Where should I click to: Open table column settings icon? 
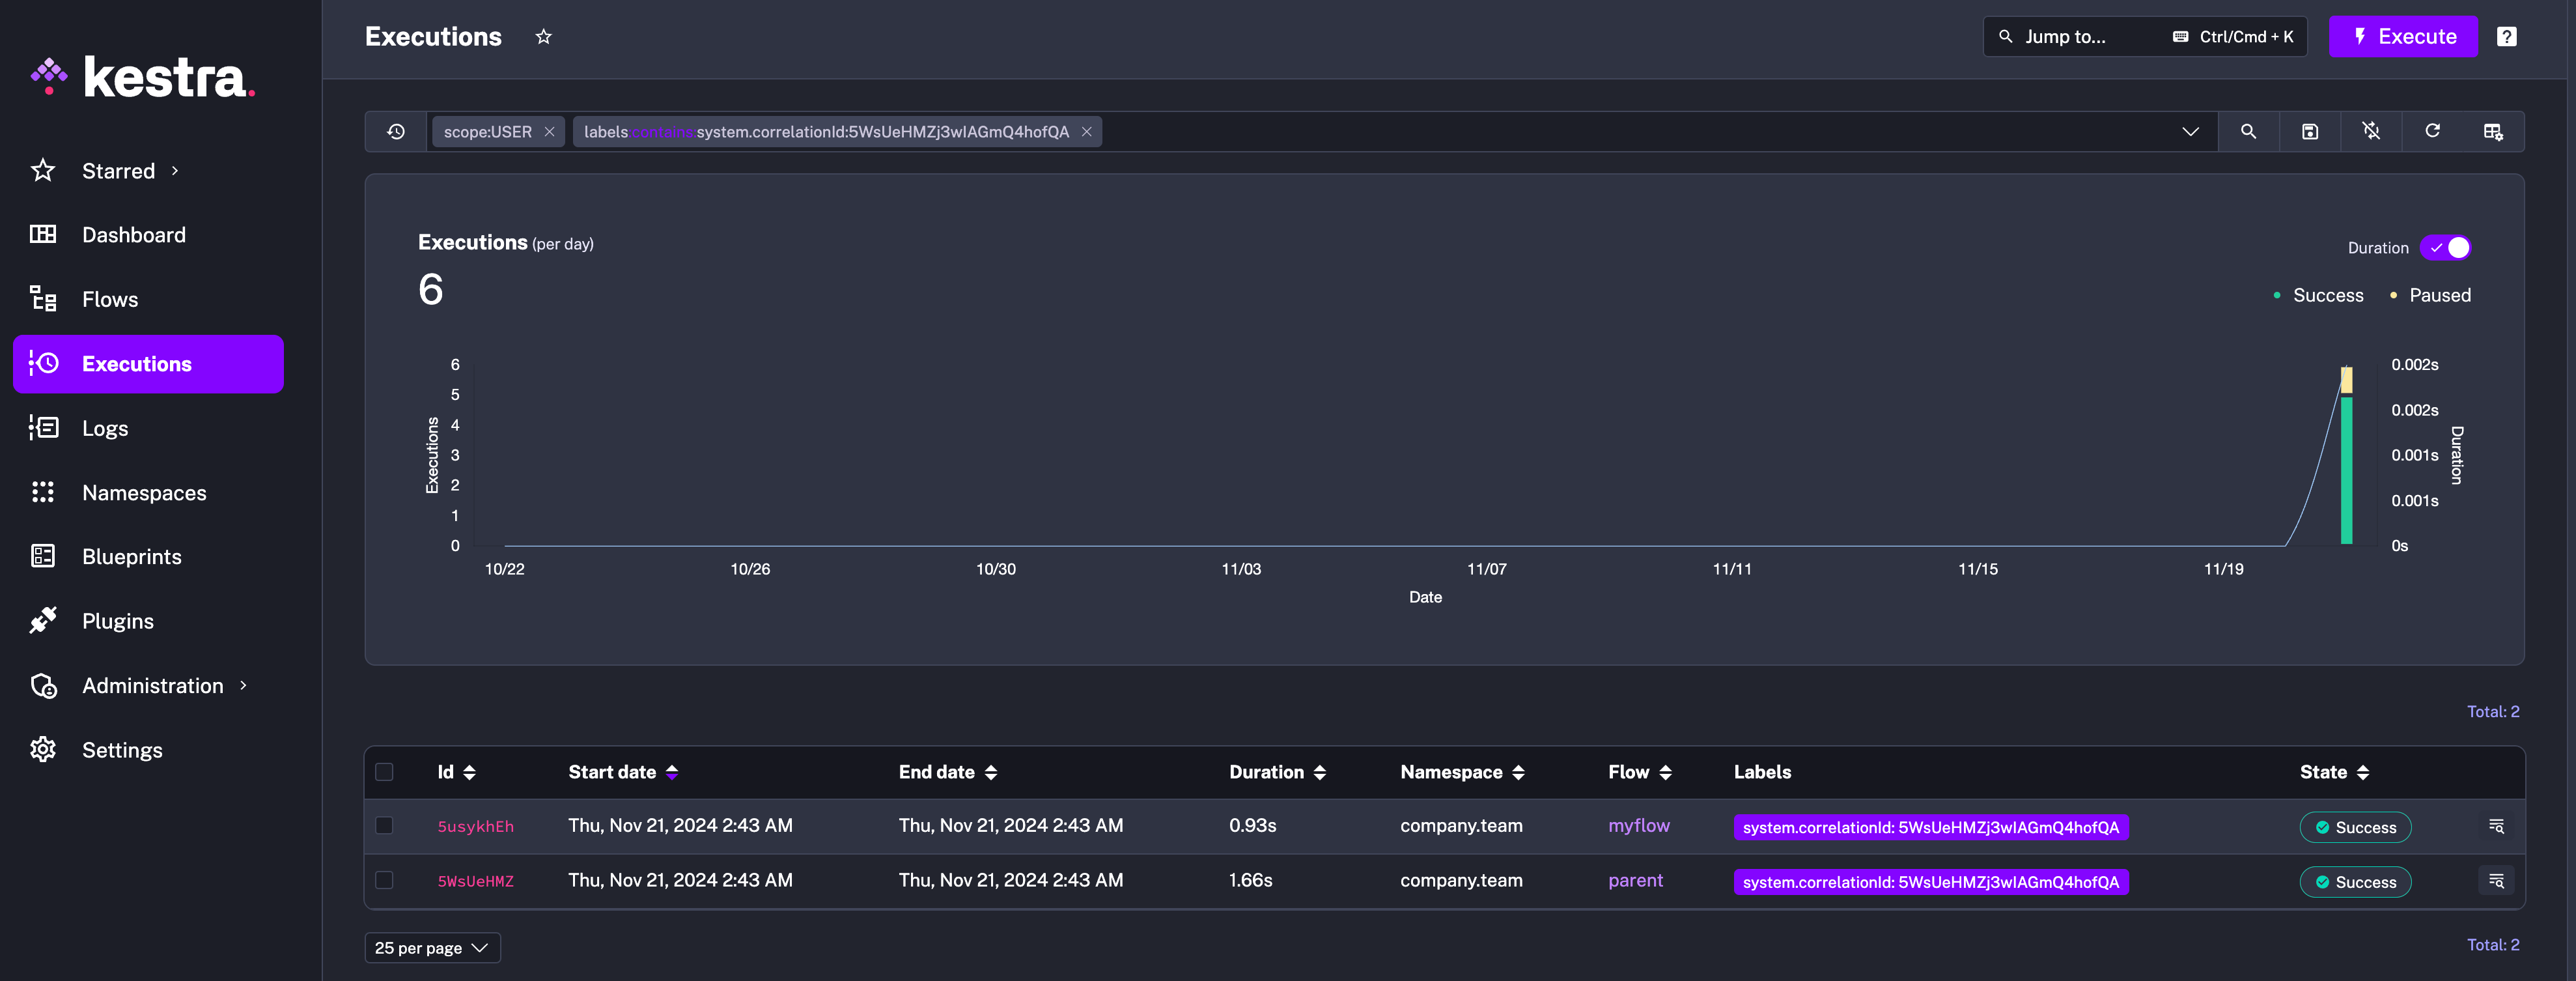click(x=2493, y=131)
